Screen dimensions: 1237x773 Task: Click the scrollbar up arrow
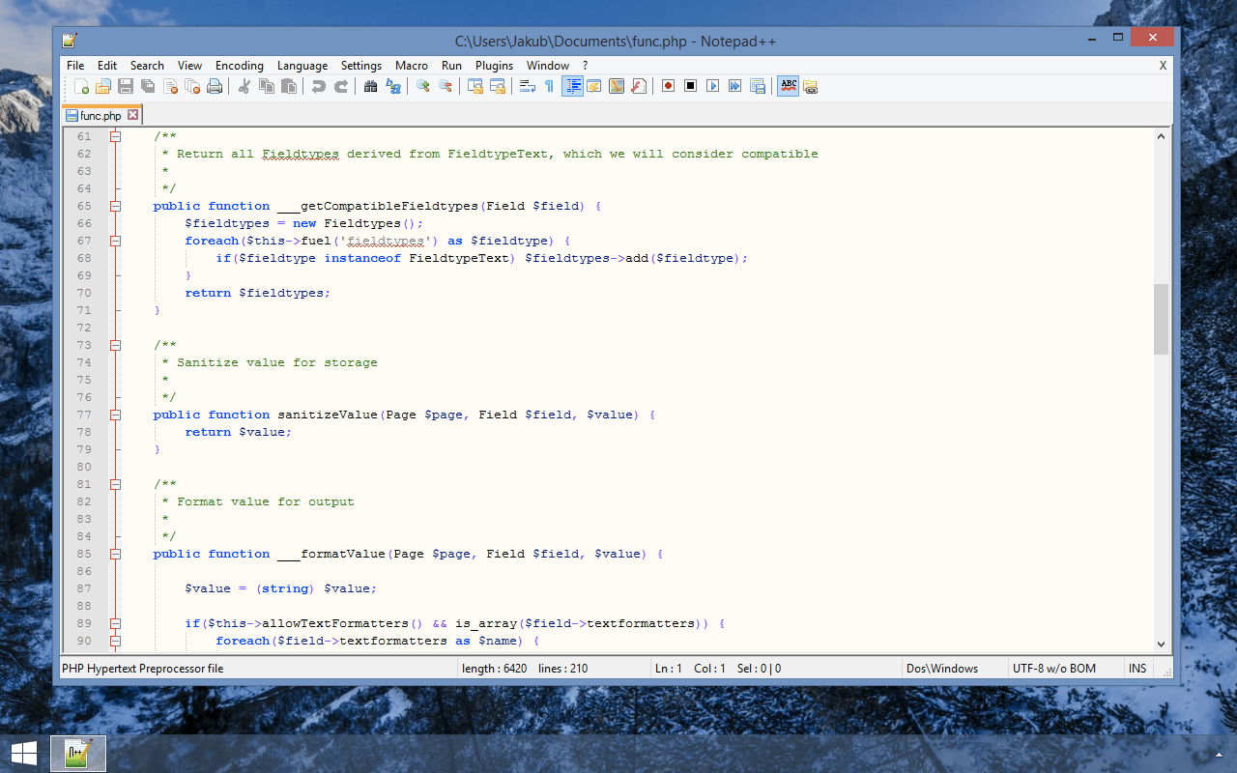coord(1161,137)
